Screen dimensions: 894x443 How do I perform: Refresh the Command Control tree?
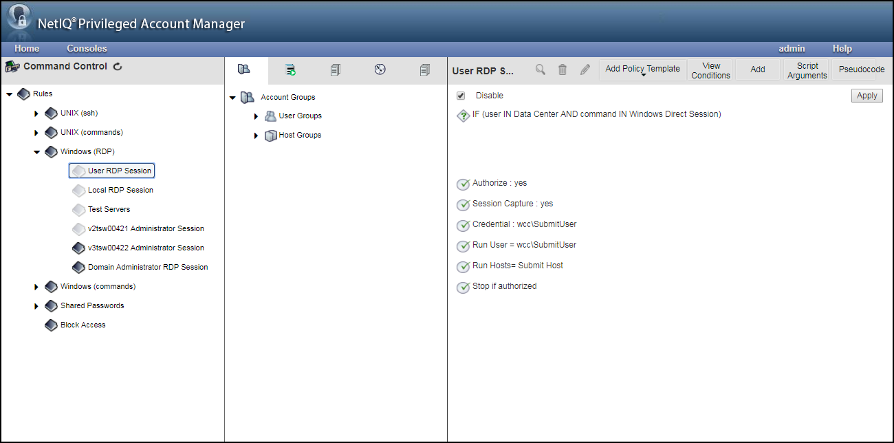[x=118, y=67]
